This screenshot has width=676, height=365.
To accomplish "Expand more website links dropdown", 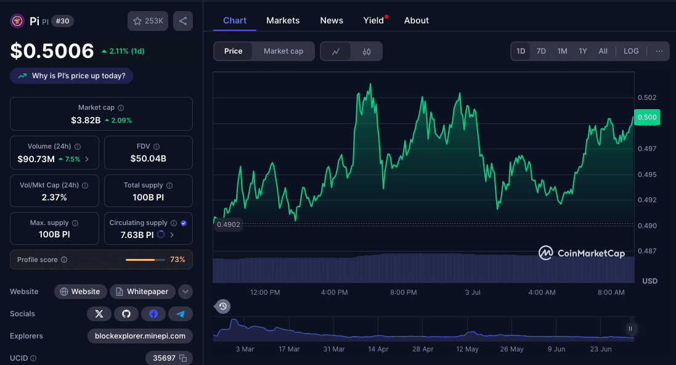I will pos(185,292).
